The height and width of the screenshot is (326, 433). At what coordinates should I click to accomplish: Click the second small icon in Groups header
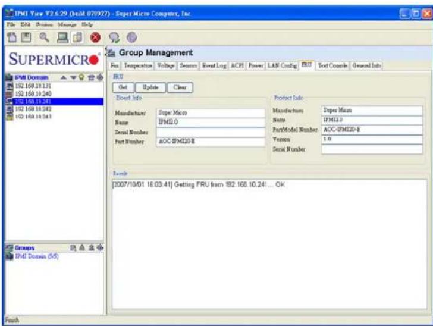tap(82, 247)
